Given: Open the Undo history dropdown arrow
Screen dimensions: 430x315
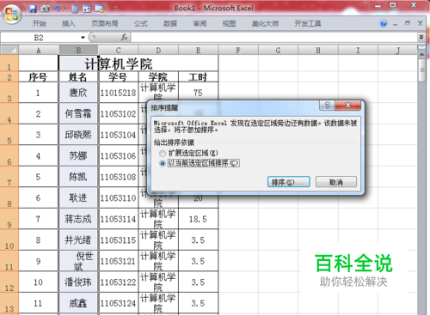Looking at the screenshot, I should pos(65,9).
